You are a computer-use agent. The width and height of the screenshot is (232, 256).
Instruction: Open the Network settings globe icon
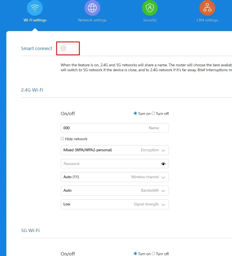click(x=92, y=8)
